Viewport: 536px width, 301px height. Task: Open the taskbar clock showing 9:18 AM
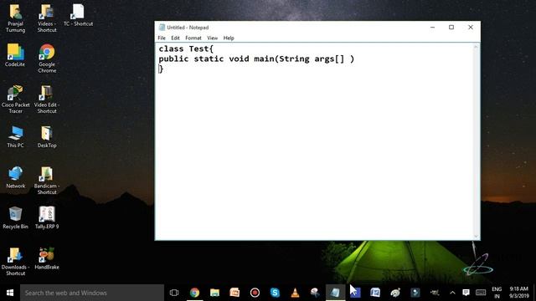point(518,293)
